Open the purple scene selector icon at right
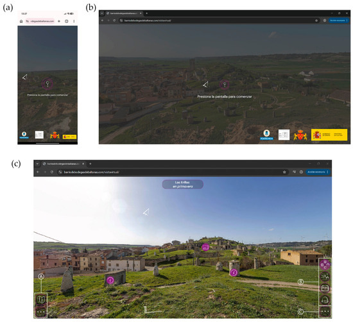 click(325, 265)
